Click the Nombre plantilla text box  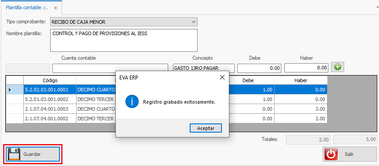click(x=124, y=40)
